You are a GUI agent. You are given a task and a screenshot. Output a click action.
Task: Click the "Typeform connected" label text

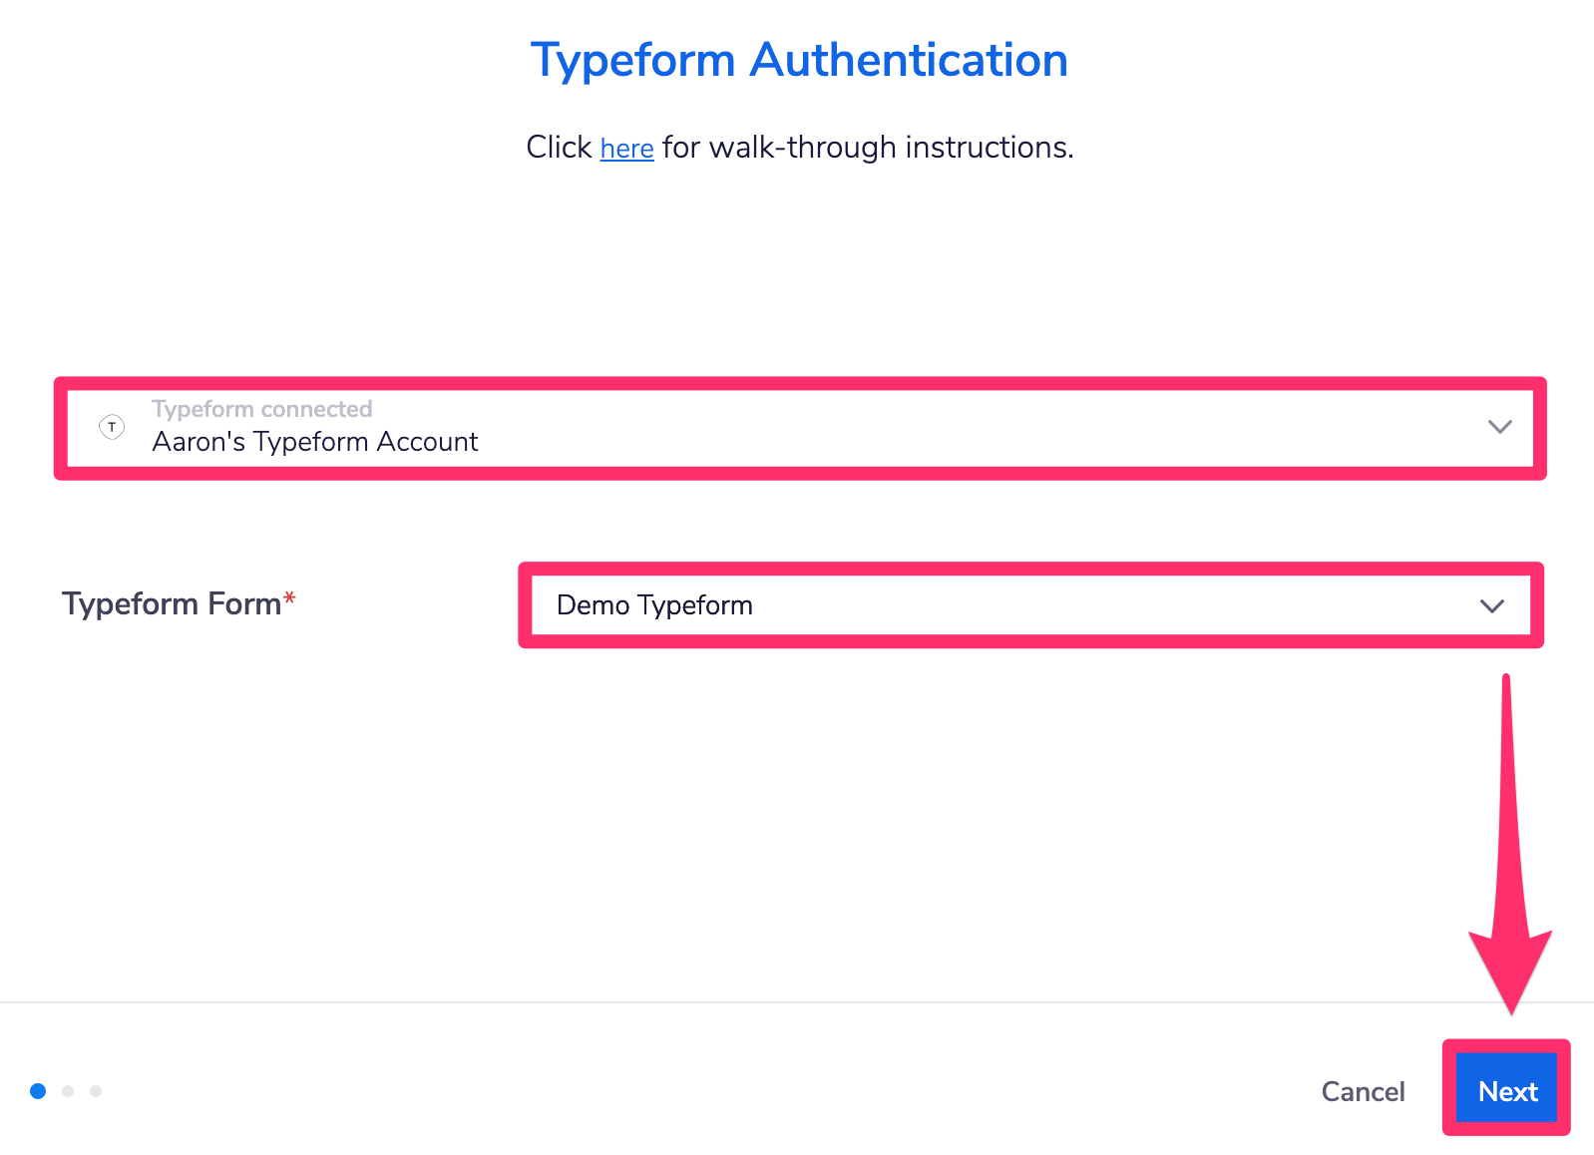pos(262,408)
